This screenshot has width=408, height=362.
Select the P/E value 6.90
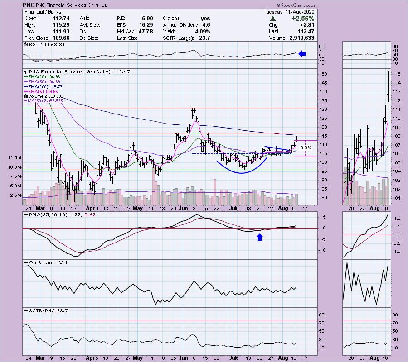[147, 19]
